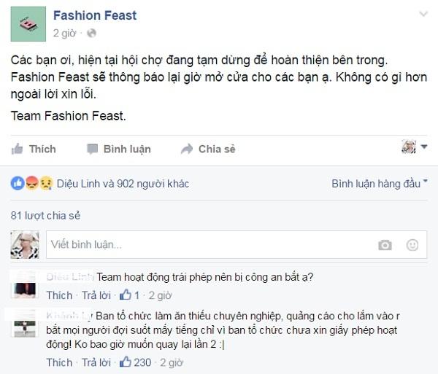
Task: Like the post with Thích button
Action: [34, 149]
